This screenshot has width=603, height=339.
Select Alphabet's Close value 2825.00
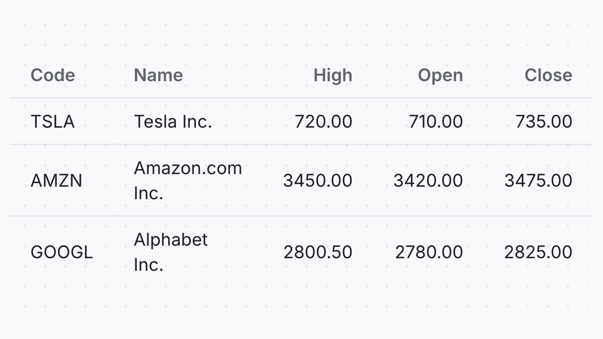[538, 252]
